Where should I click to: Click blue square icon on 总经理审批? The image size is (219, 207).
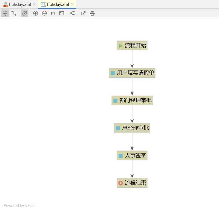pos(118,128)
